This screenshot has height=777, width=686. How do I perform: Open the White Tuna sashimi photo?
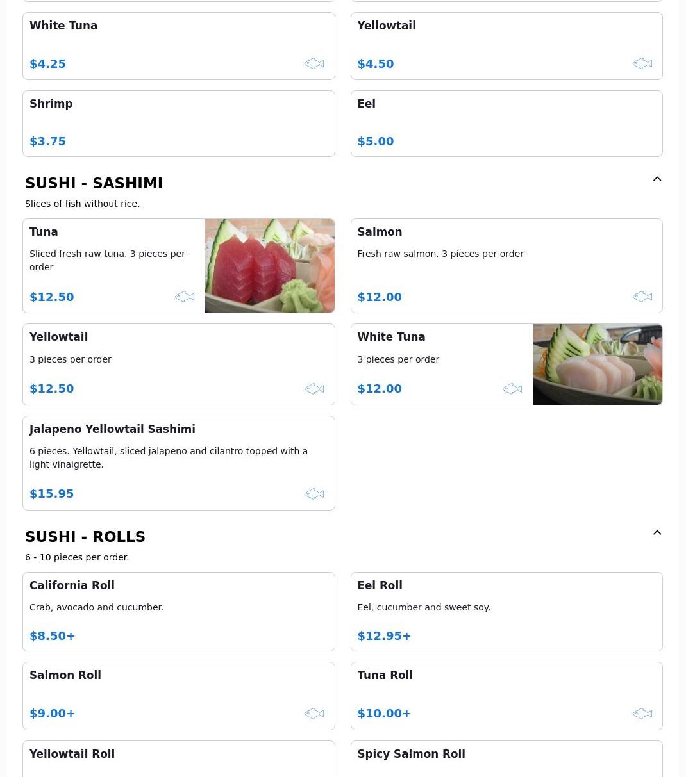point(597,364)
